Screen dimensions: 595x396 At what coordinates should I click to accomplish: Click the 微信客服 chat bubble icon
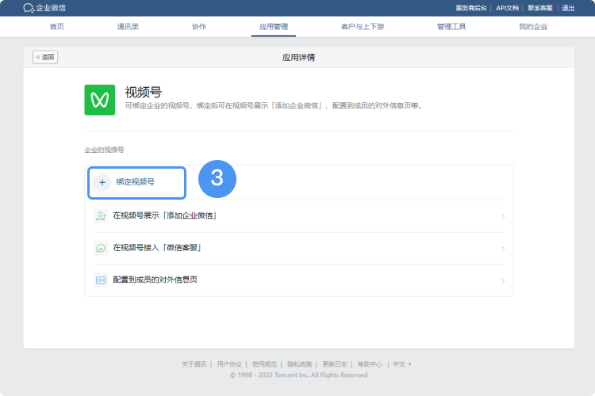(x=101, y=248)
